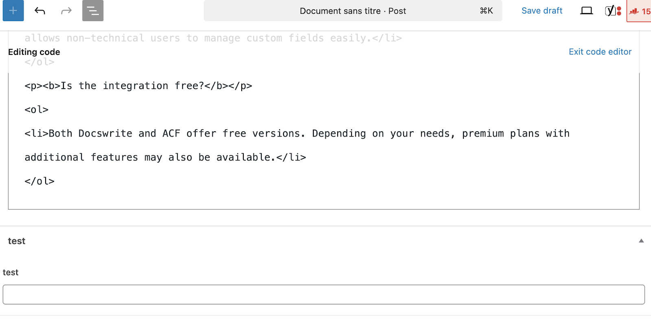Click the 'Is the integration free?' code line
Screen dimensions: 651x326
138,86
